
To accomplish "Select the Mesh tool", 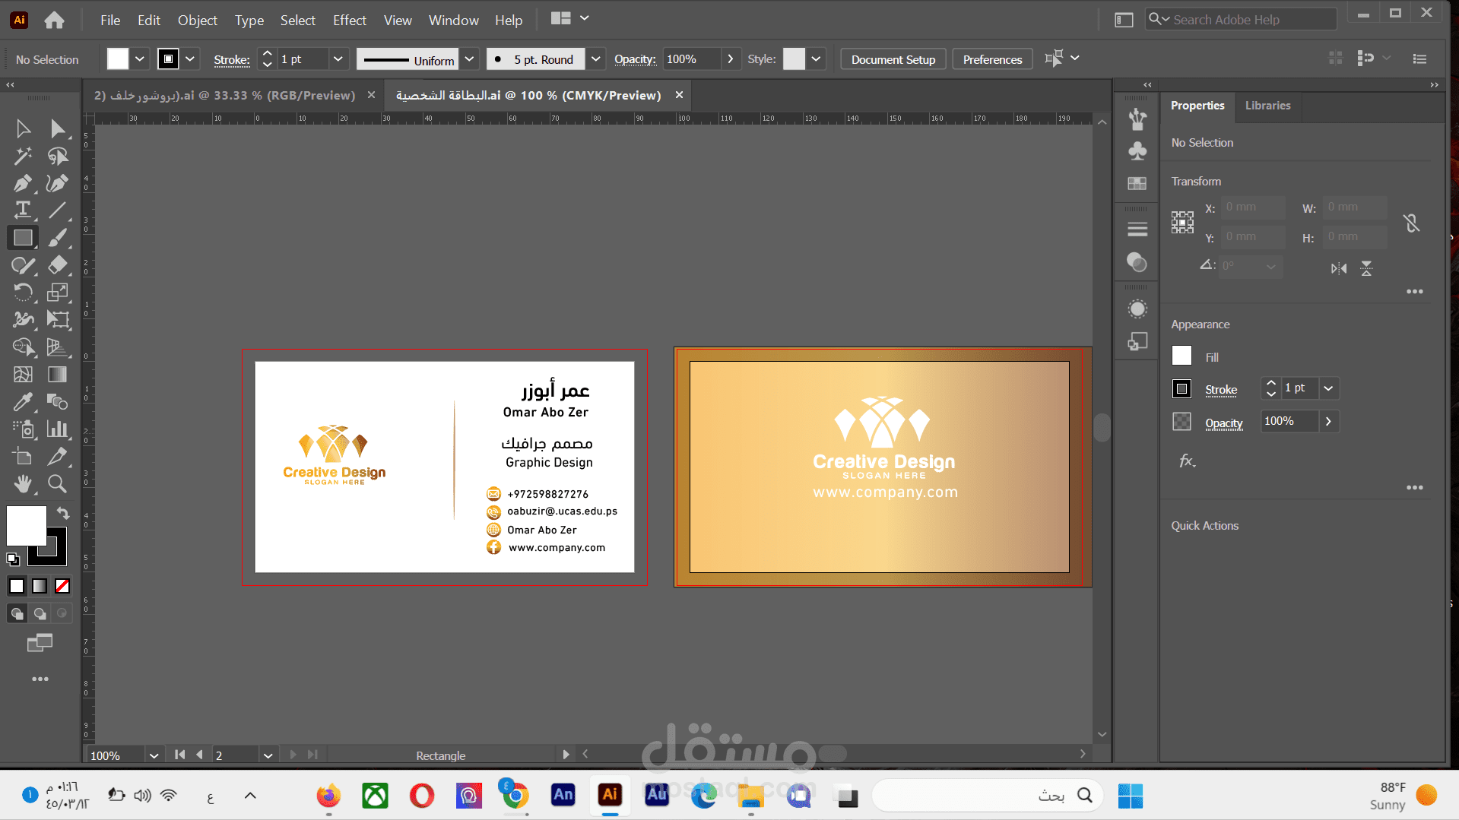I will [x=23, y=375].
